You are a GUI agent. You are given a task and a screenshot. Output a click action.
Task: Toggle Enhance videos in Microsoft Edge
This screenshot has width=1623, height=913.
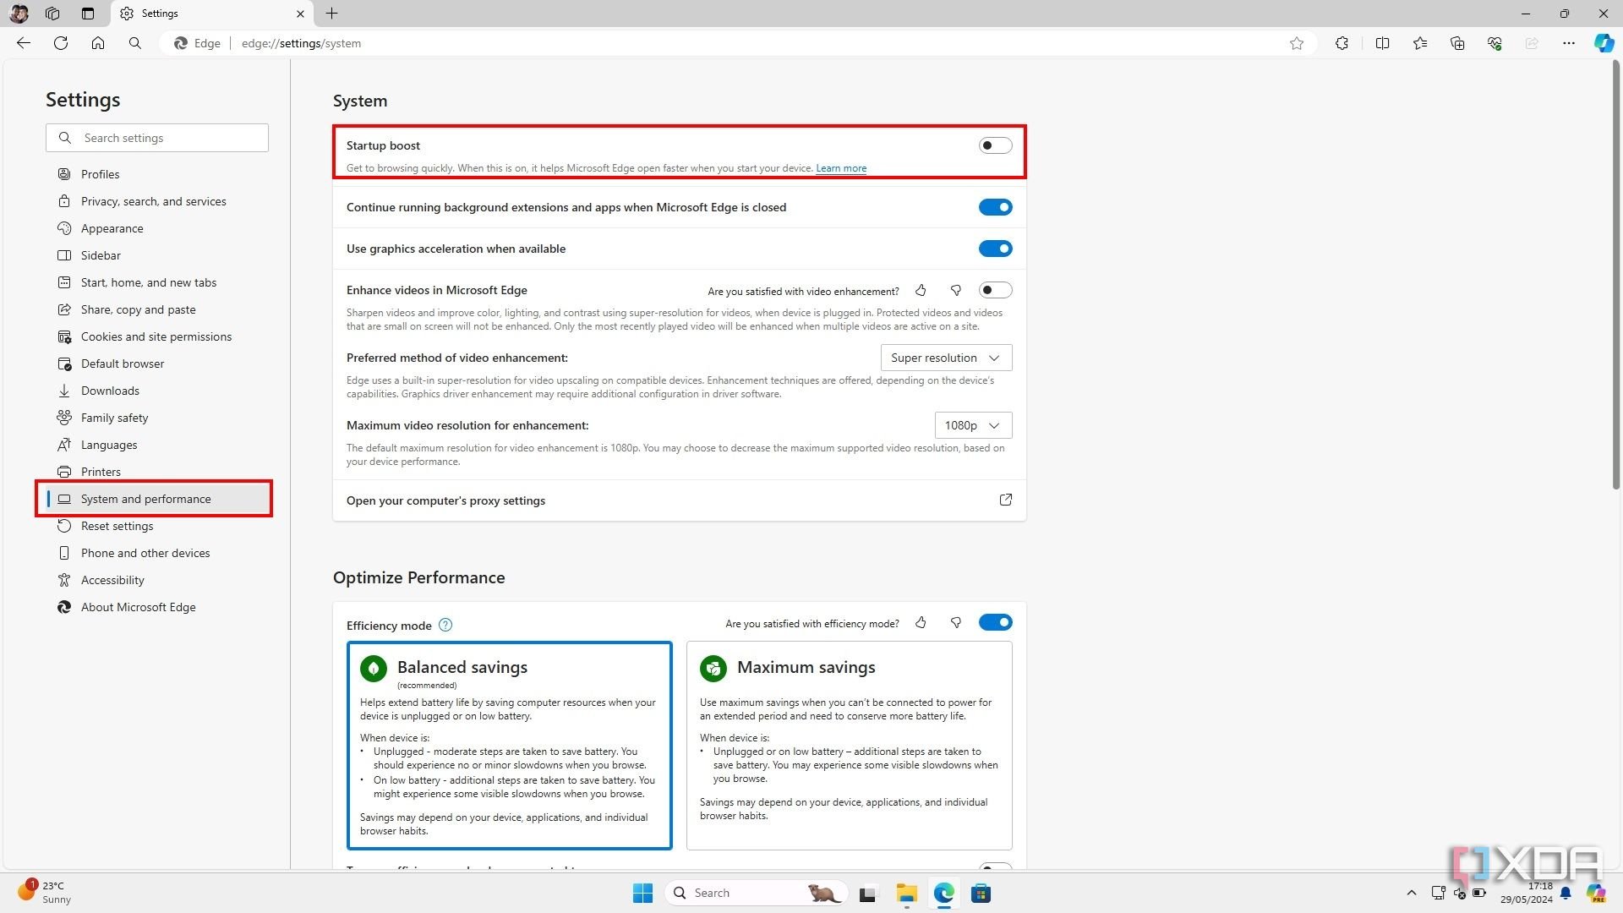click(x=995, y=290)
